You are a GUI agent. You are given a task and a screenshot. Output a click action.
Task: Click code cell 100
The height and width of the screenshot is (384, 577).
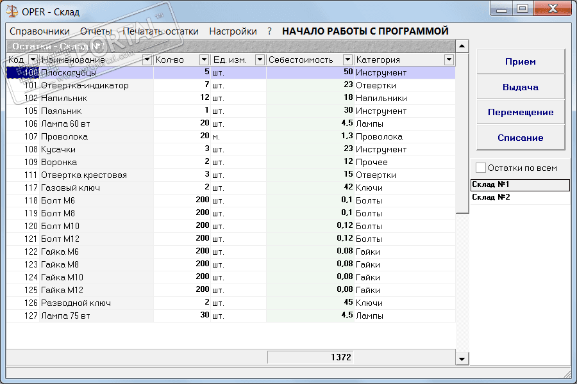point(23,72)
